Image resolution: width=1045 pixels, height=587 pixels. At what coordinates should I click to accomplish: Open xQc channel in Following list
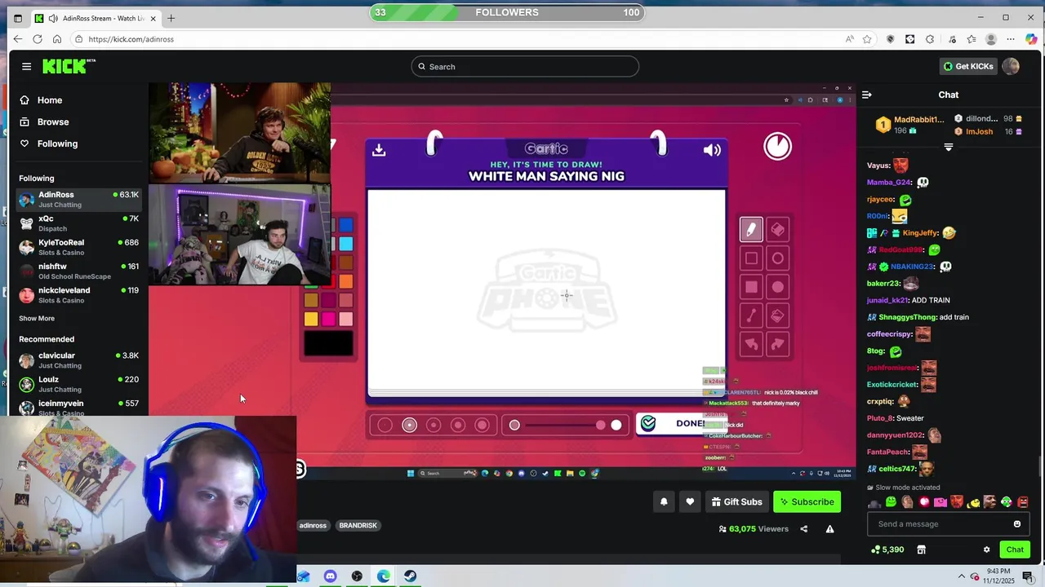(x=79, y=223)
